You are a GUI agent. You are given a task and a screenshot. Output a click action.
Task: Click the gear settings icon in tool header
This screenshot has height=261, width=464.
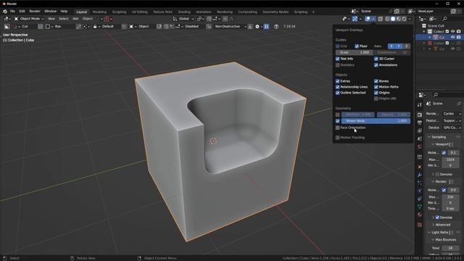[x=257, y=26]
